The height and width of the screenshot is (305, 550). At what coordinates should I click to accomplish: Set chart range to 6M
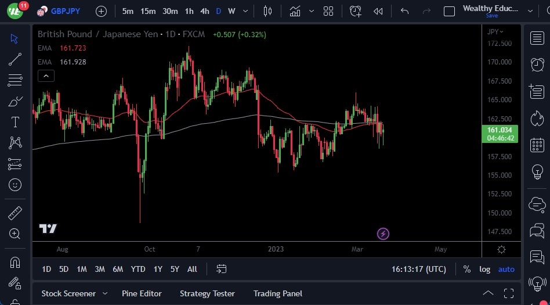pos(118,269)
